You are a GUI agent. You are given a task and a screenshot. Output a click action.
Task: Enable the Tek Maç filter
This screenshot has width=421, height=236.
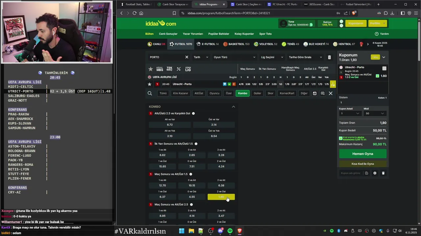[169, 69]
